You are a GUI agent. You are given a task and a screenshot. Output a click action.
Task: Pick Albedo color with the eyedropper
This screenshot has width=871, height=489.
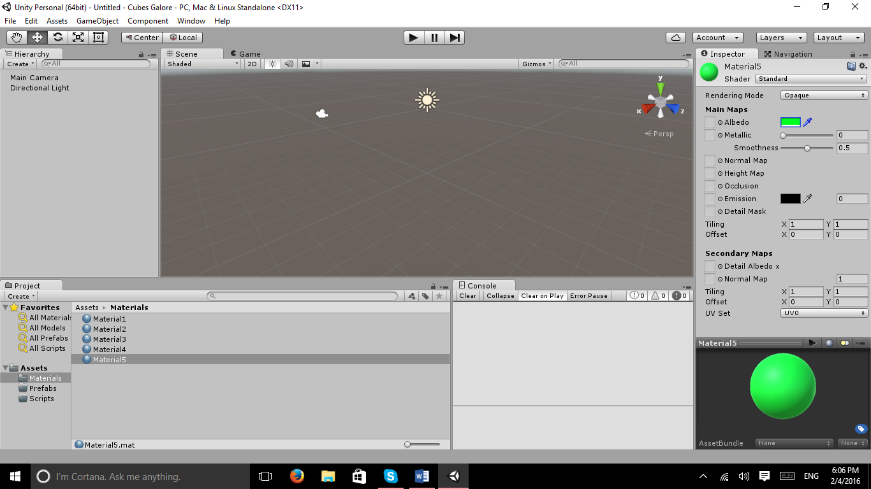(x=807, y=122)
